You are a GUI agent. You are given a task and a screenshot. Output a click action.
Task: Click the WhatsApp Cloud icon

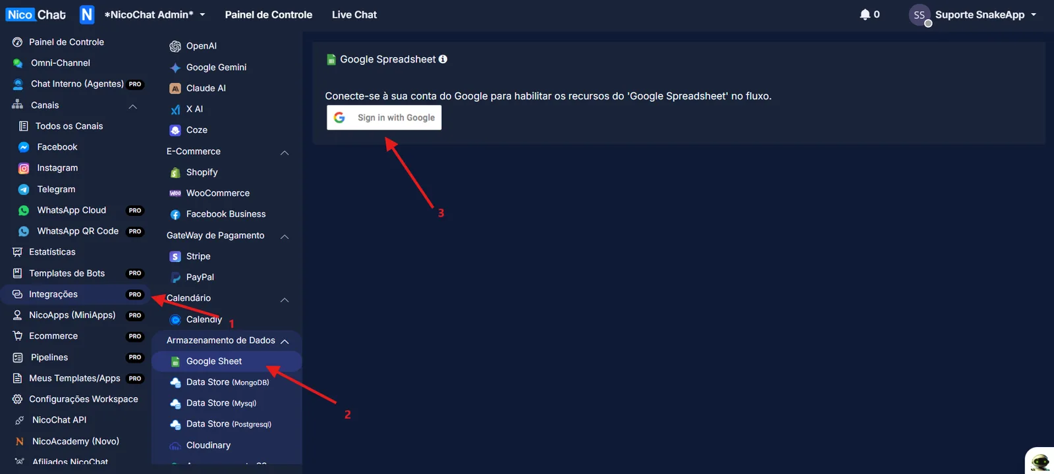(x=24, y=211)
